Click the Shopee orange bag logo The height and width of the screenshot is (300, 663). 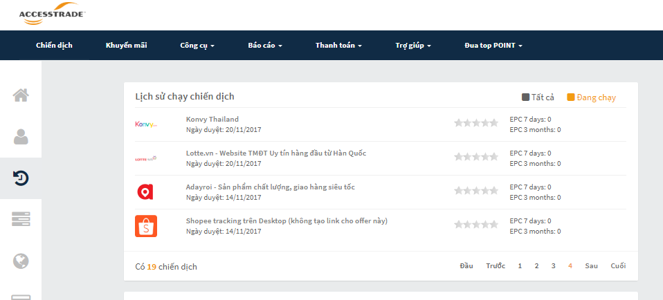pyautogui.click(x=146, y=226)
